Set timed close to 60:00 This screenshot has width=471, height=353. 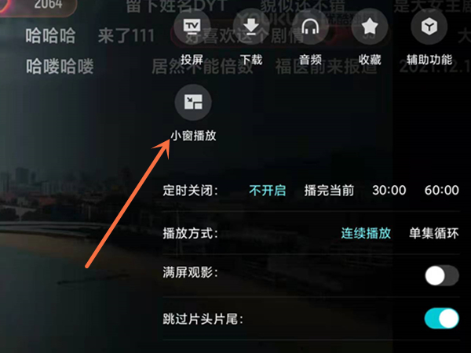[442, 191]
